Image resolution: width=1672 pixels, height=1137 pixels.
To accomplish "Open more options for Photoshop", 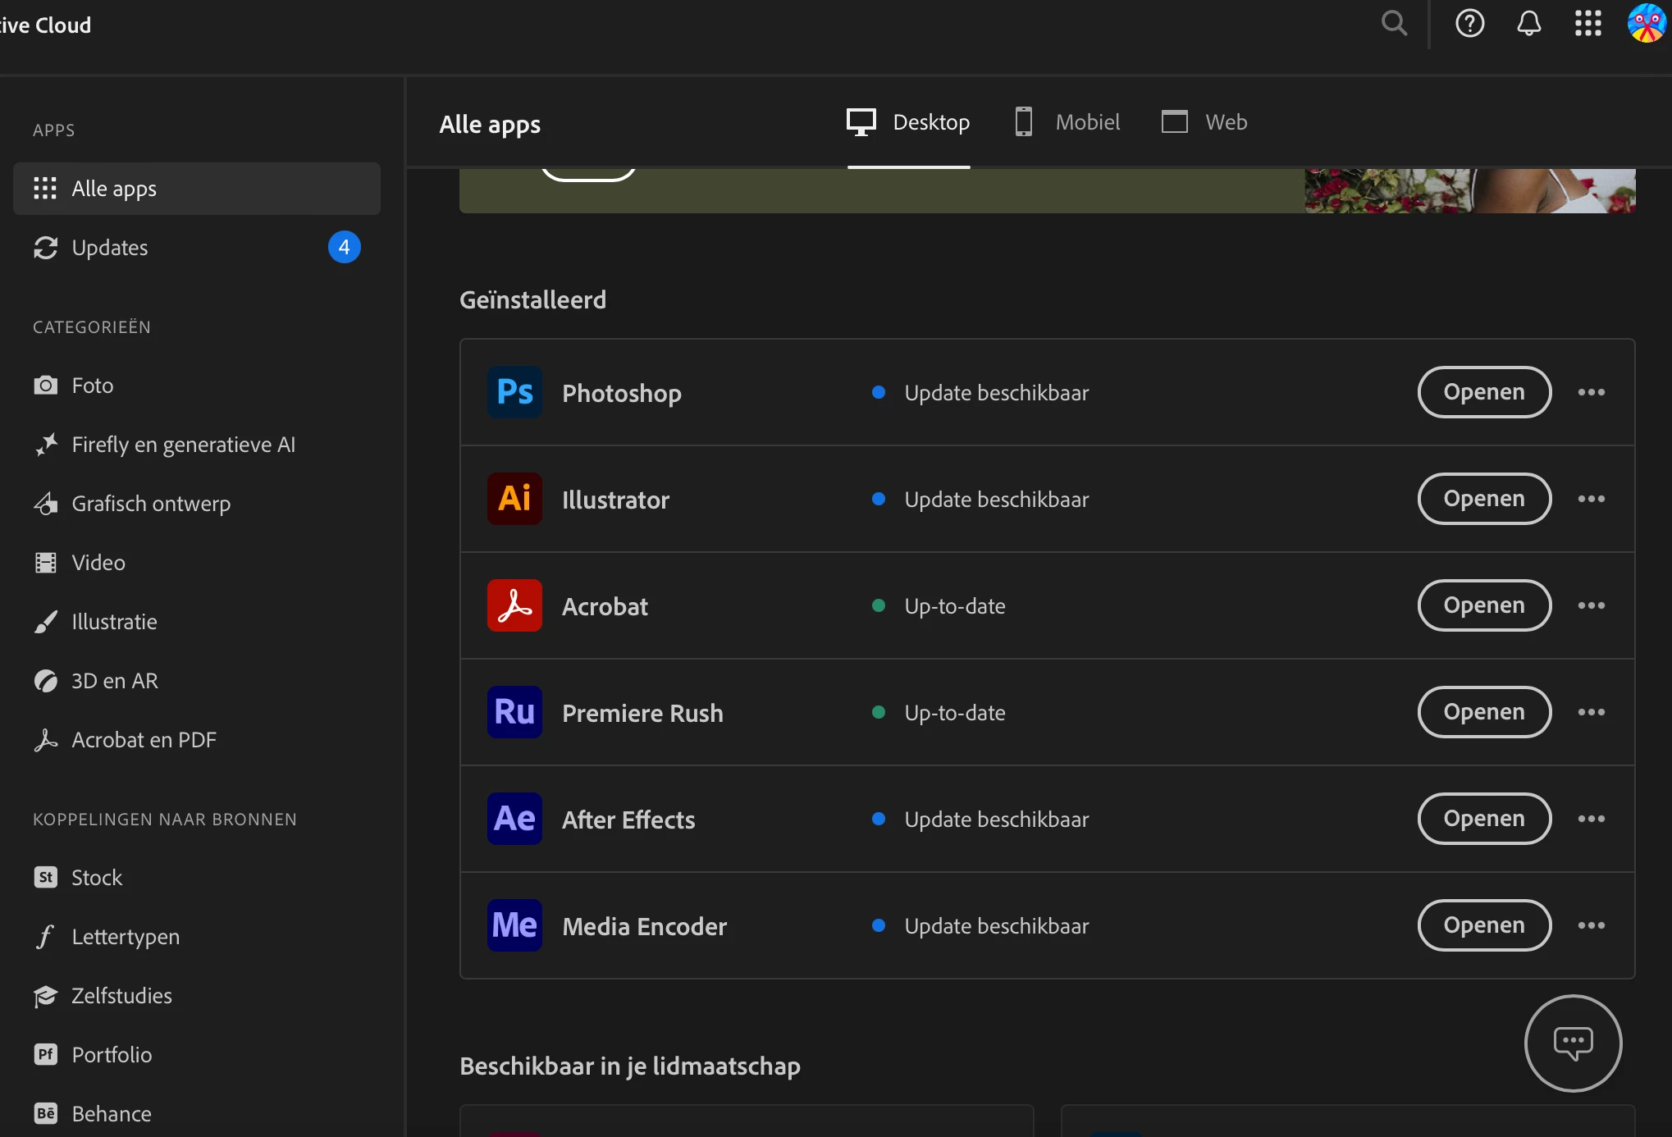I will tap(1591, 392).
